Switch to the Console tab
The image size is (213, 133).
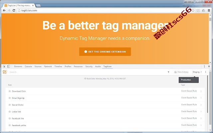(28, 66)
